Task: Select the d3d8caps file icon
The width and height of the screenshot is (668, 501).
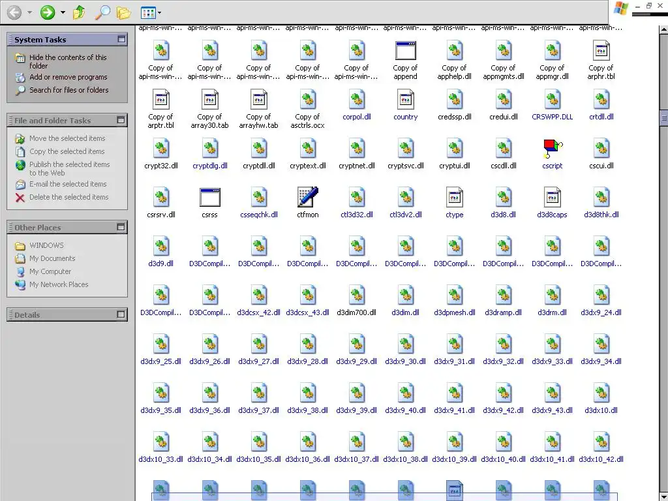Action: pyautogui.click(x=553, y=197)
